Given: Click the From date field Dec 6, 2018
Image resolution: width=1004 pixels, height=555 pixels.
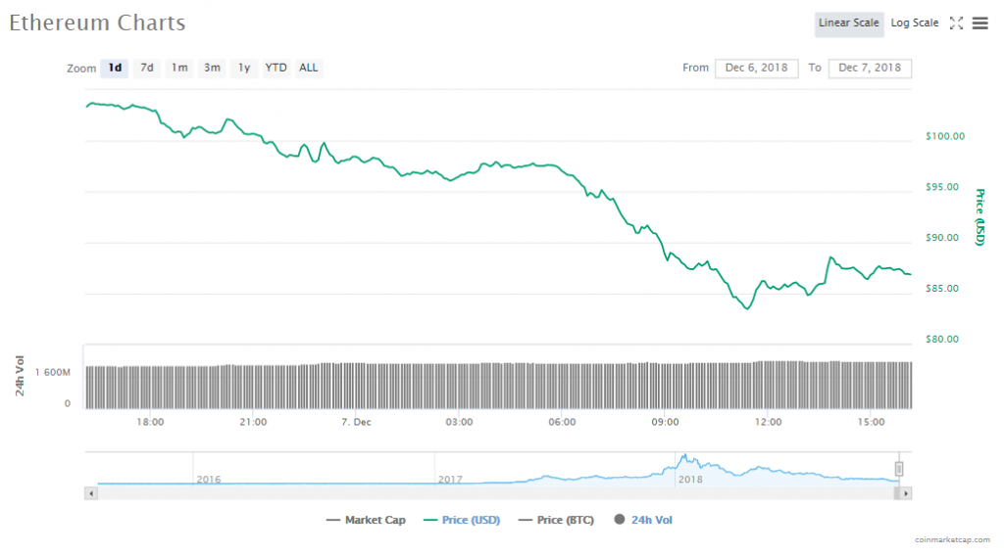Looking at the screenshot, I should click(x=756, y=69).
